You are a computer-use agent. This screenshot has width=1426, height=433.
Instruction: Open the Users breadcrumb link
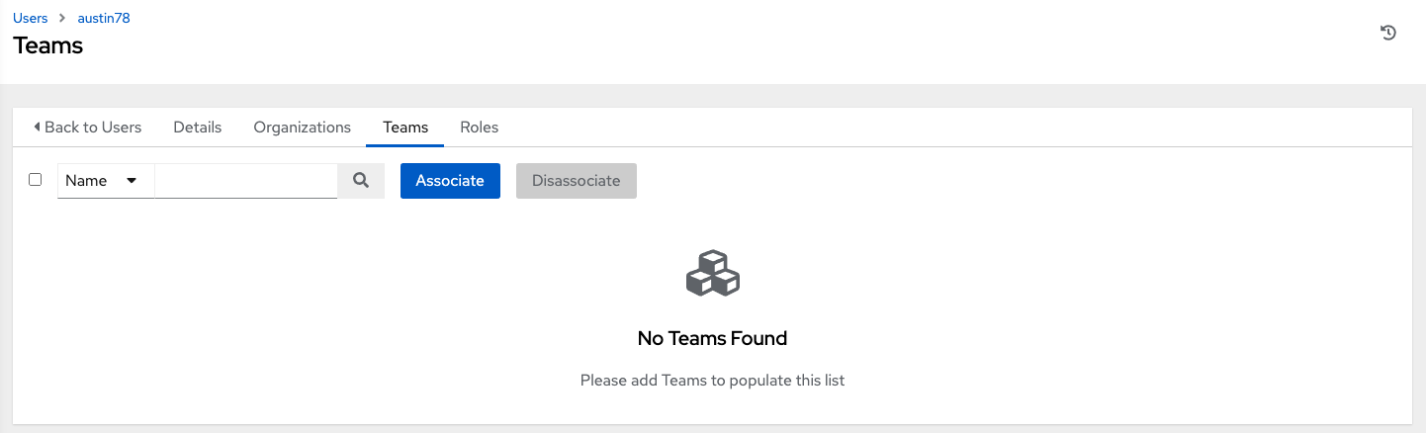31,19
